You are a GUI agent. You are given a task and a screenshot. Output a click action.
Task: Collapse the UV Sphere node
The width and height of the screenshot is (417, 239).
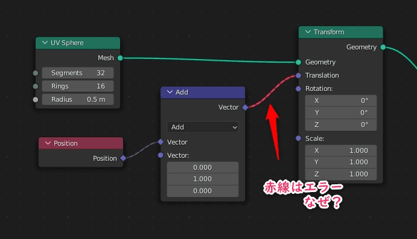pos(45,43)
